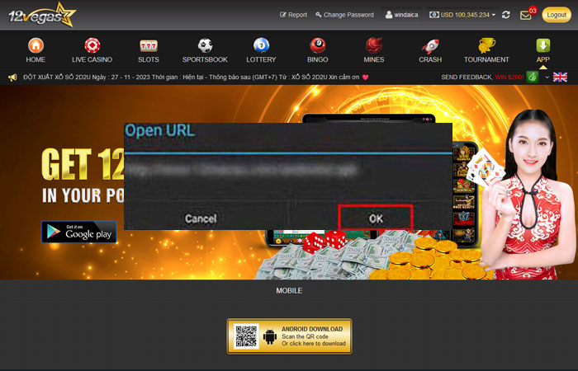Open the Home page icon
The width and height of the screenshot is (578, 371).
36,46
